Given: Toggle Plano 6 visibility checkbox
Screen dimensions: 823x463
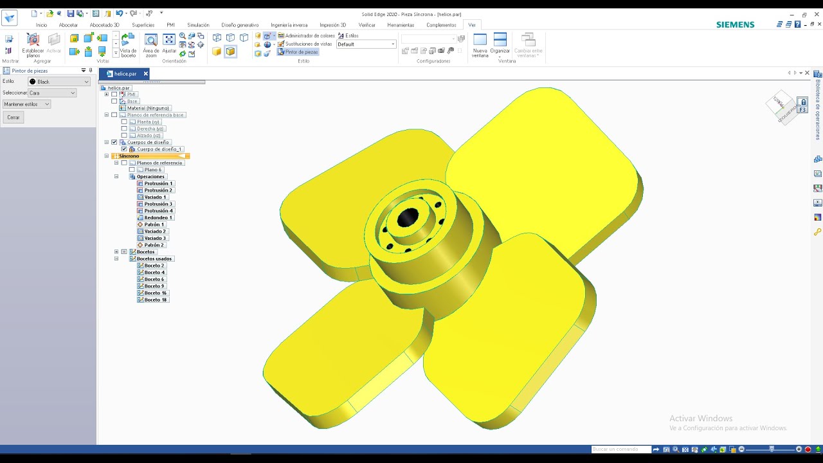Looking at the screenshot, I should coord(132,170).
